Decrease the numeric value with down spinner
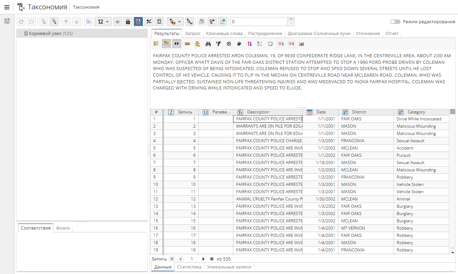Viewport: 458px width, 274px height. [291, 24]
